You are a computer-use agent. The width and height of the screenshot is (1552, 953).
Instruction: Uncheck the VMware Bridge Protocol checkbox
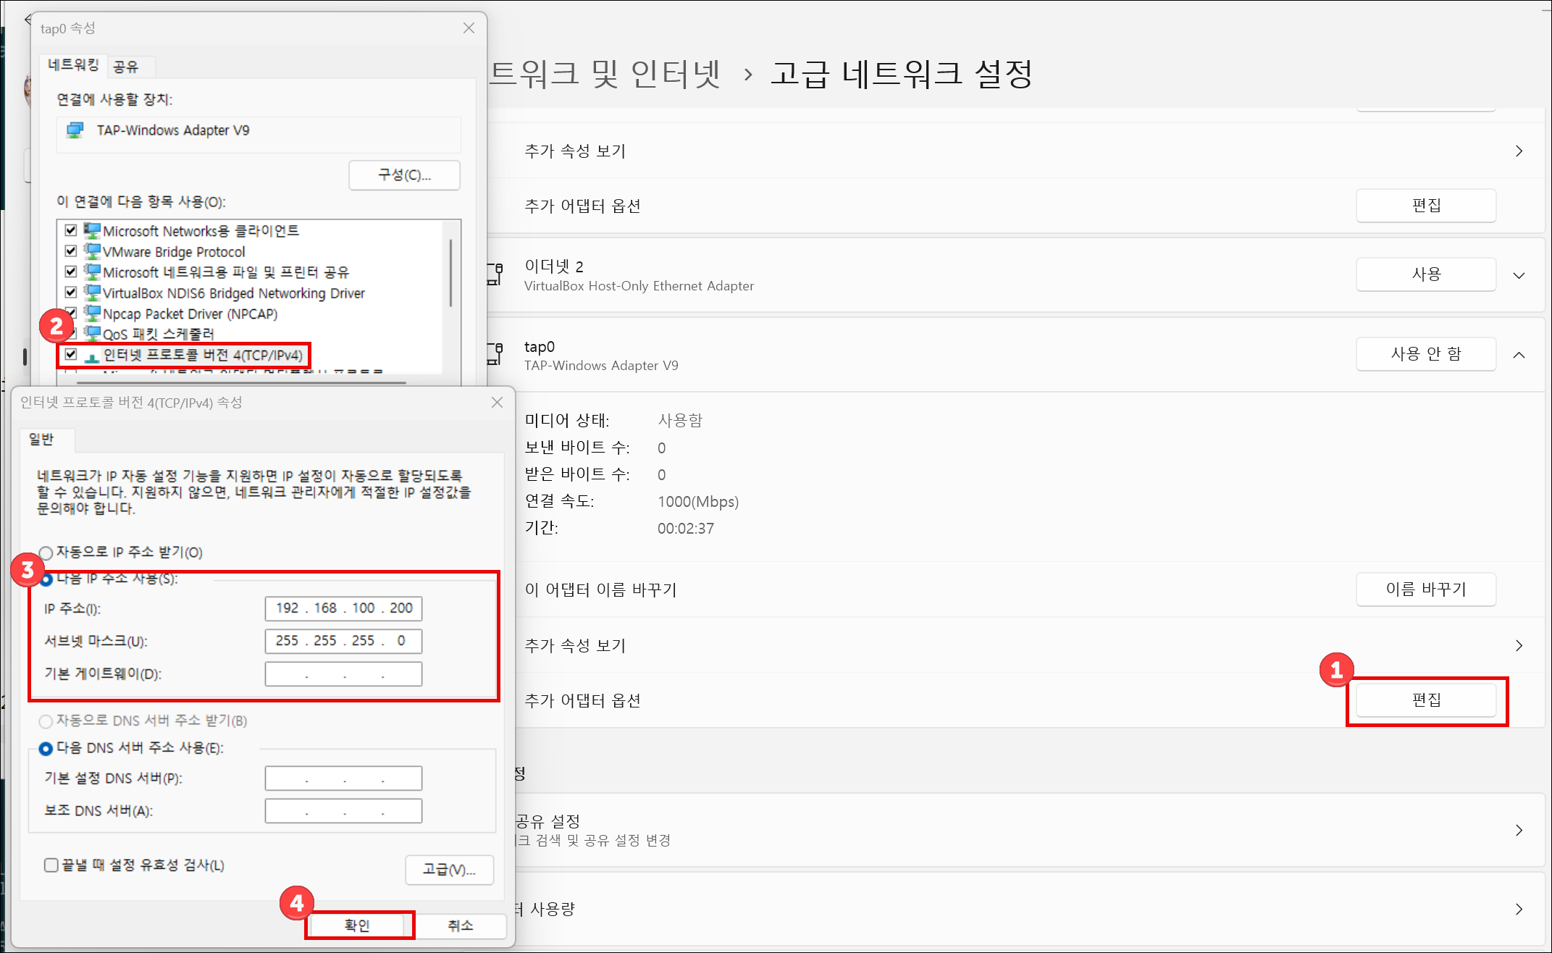[71, 251]
